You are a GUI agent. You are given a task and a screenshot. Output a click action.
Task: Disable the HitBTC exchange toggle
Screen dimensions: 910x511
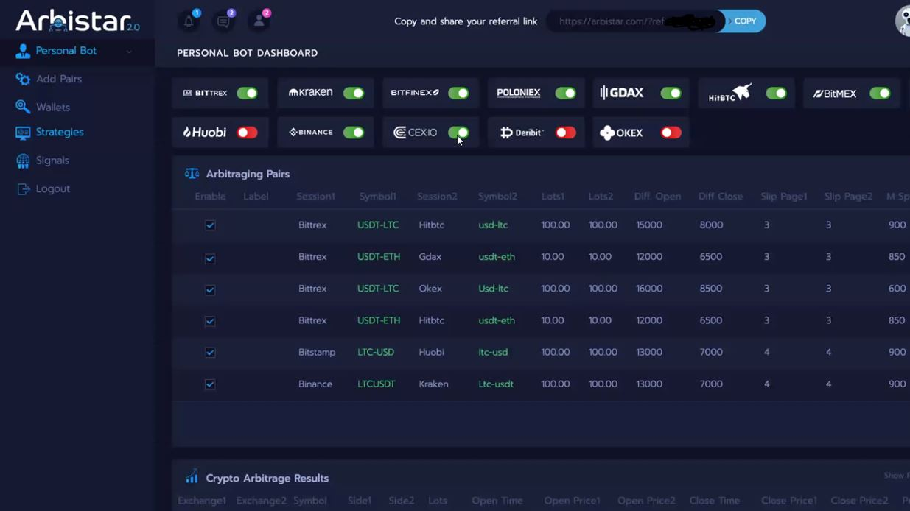[776, 93]
